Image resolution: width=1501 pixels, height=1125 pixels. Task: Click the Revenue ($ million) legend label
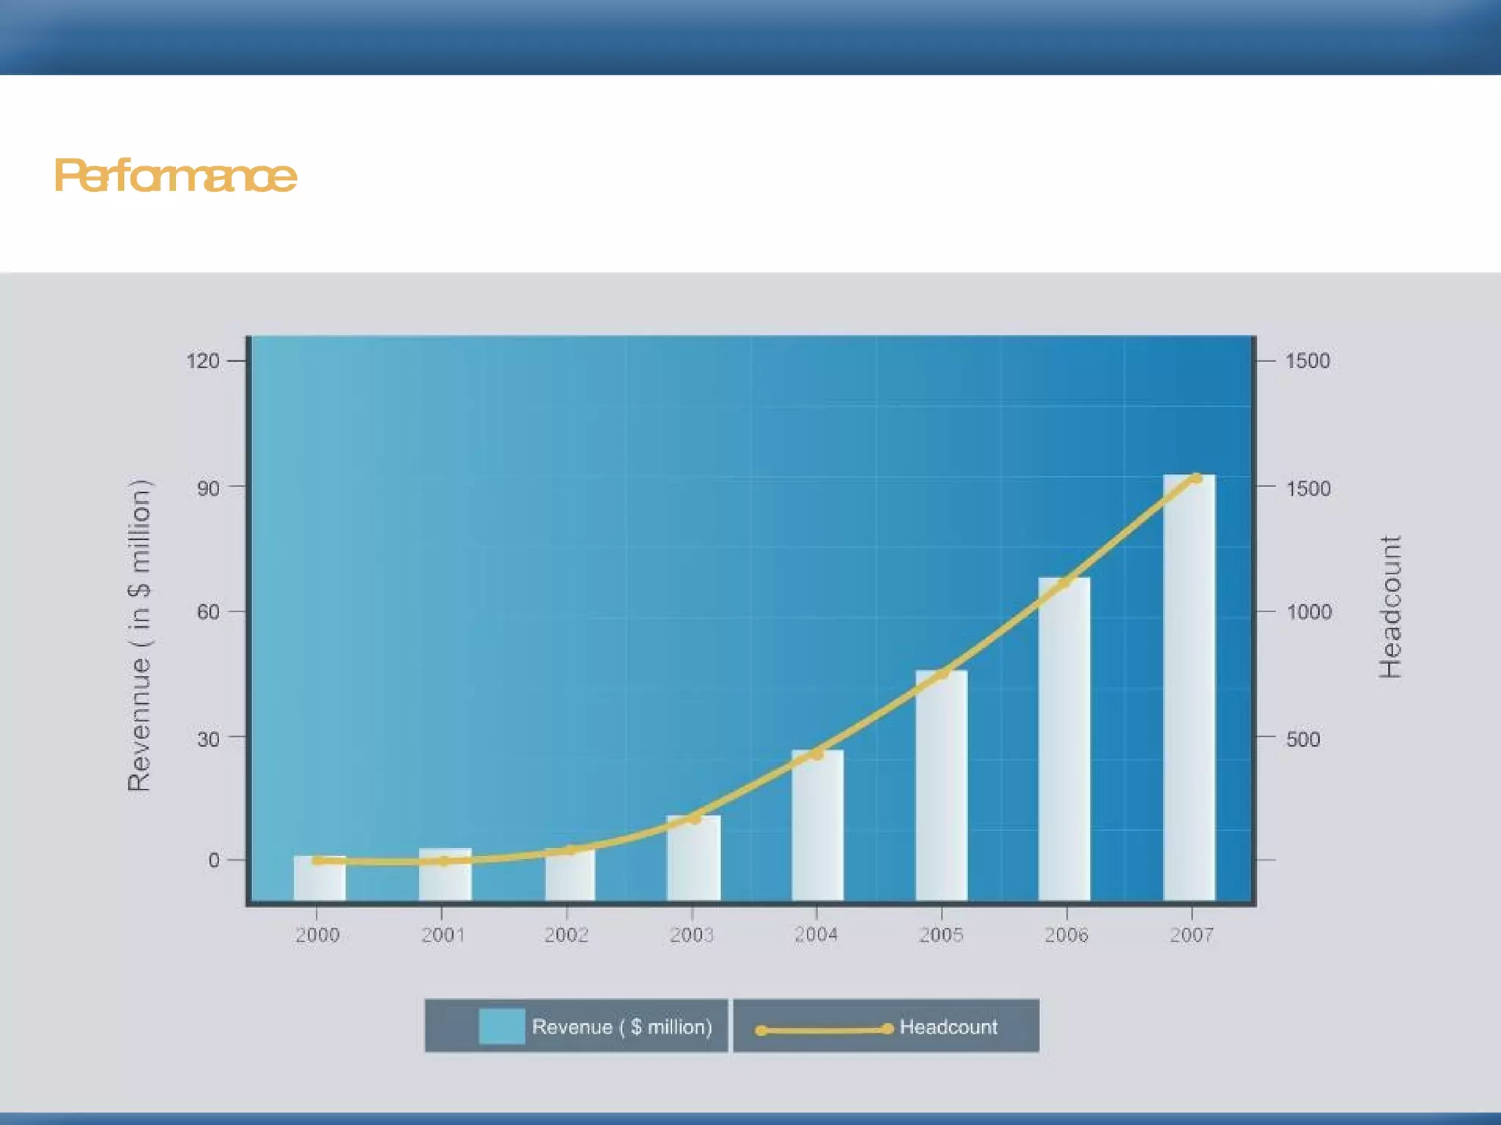pos(622,1027)
